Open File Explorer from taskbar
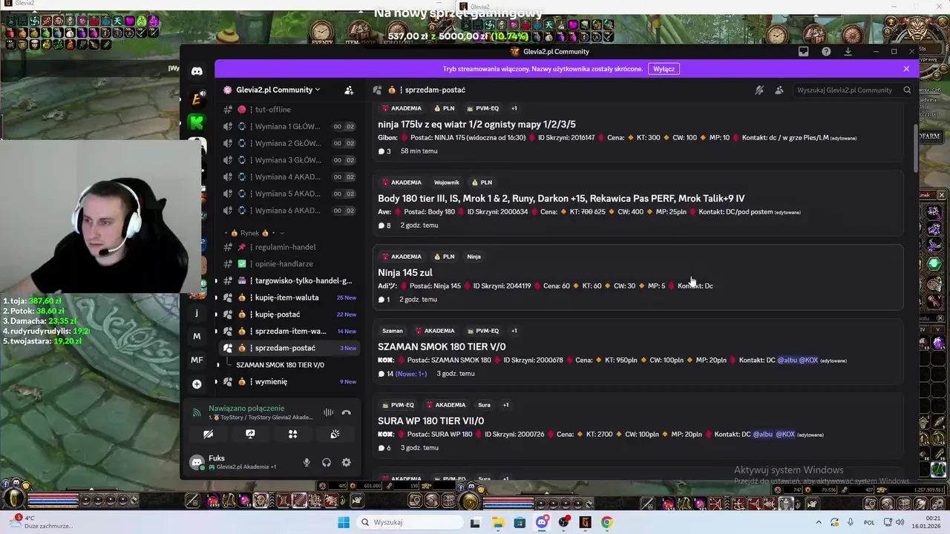This screenshot has height=534, width=950. 497,522
